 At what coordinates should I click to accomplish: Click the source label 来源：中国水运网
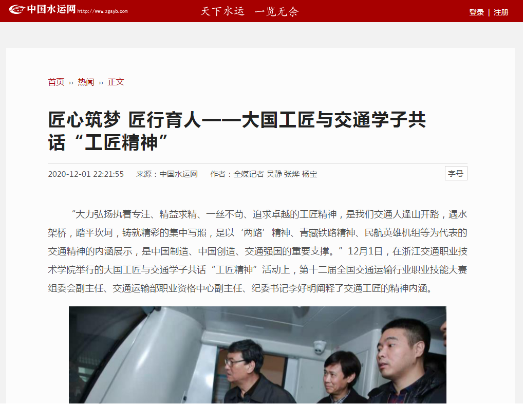coord(167,174)
